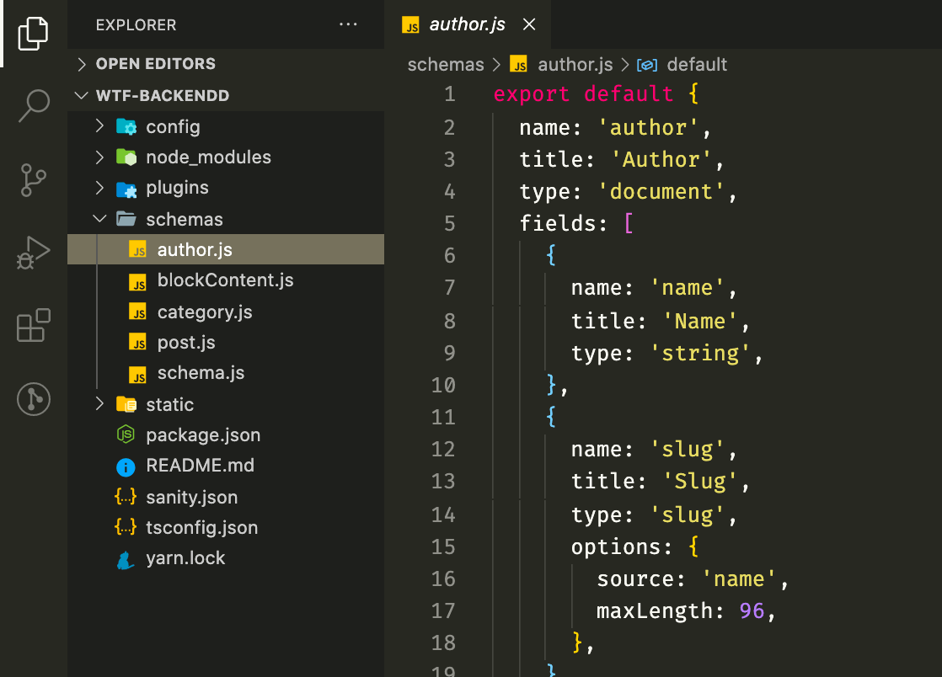This screenshot has height=677, width=942.
Task: Open the Source Control view
Action: click(34, 179)
